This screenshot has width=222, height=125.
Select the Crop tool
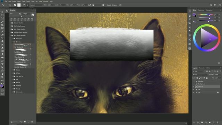(2, 25)
